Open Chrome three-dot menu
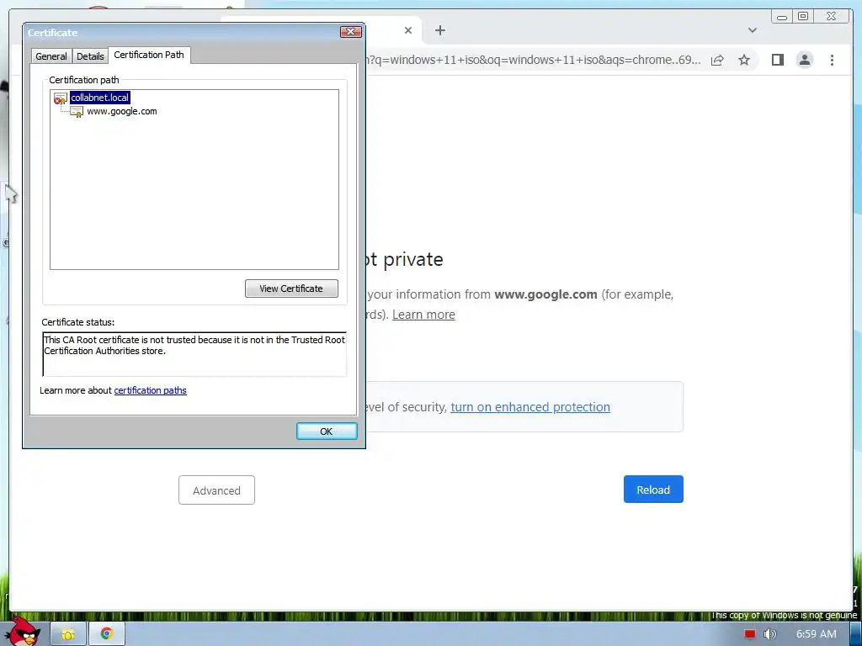This screenshot has height=646, width=862. coord(832,60)
